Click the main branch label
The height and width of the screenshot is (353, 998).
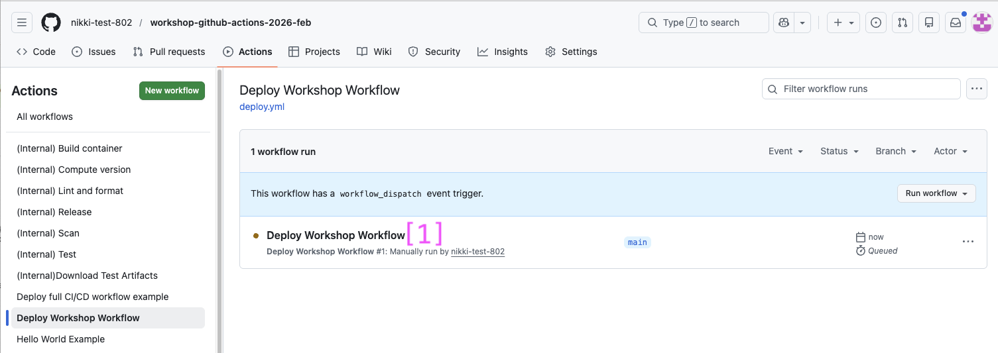coord(637,242)
